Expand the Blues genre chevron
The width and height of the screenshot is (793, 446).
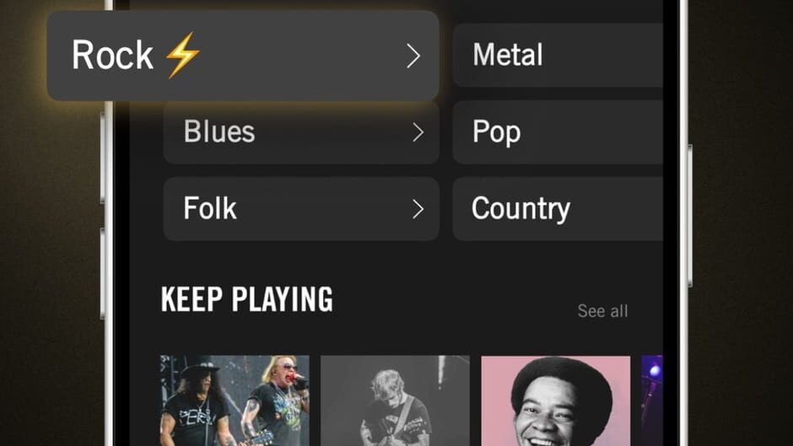[418, 132]
